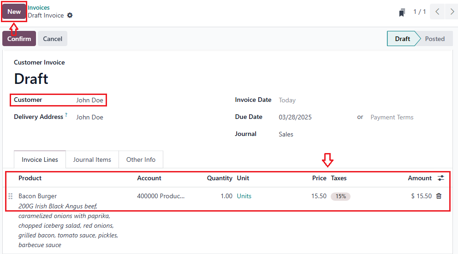This screenshot has width=458, height=254.
Task: Open the Other Info tab
Action: coord(141,159)
